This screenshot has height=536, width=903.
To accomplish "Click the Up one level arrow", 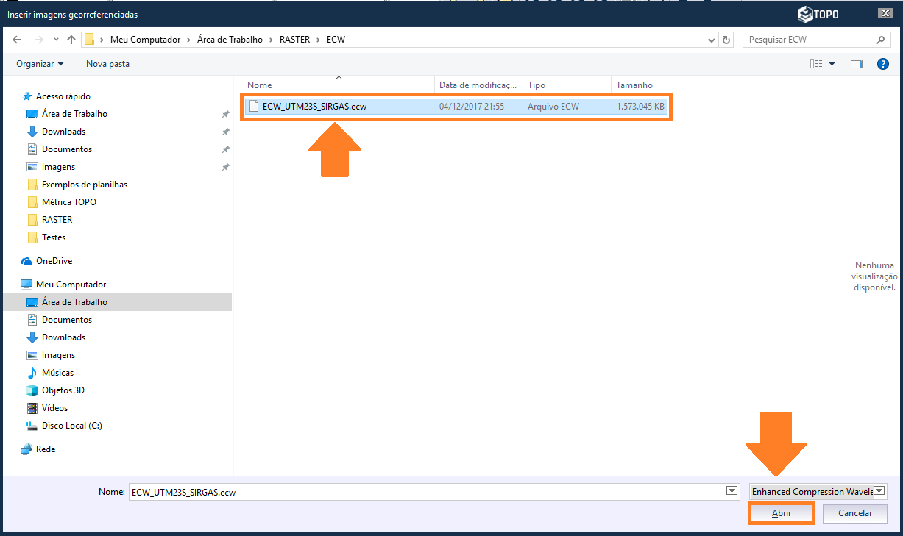I will pos(71,40).
